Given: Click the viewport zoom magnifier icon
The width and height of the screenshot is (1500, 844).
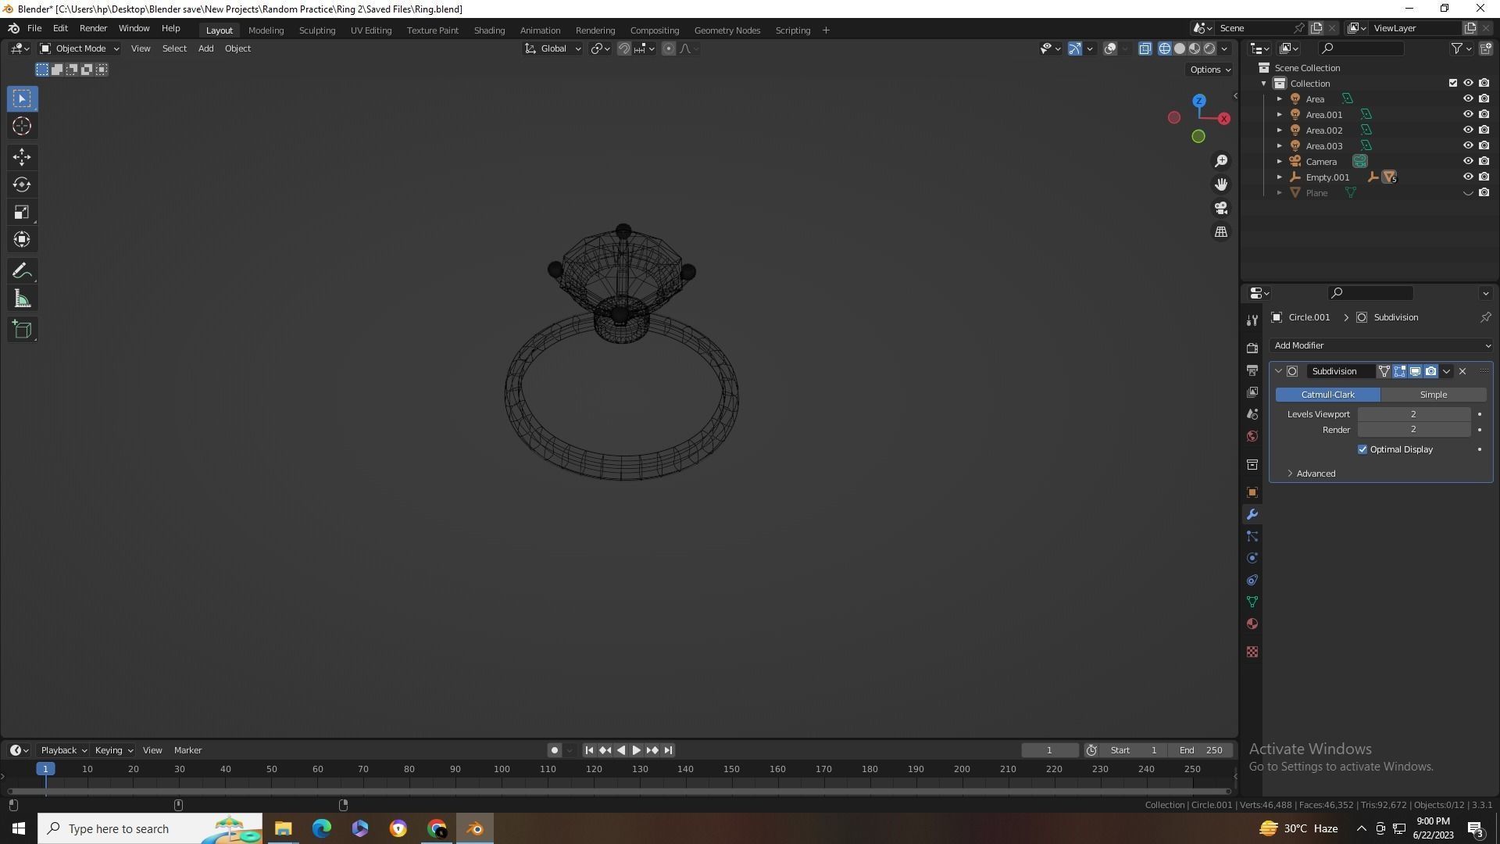Looking at the screenshot, I should [1221, 161].
